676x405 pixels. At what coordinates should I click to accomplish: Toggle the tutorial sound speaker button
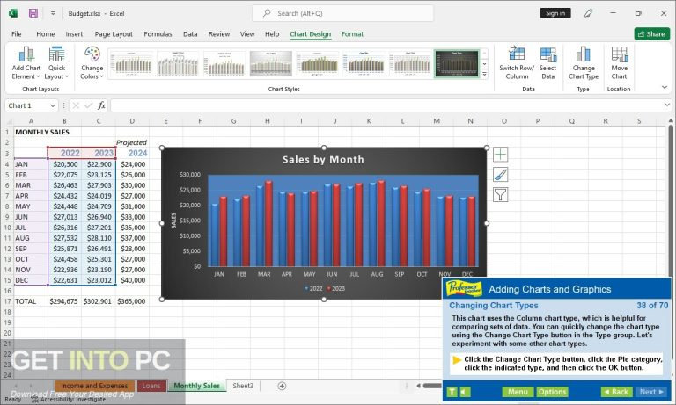pos(465,392)
